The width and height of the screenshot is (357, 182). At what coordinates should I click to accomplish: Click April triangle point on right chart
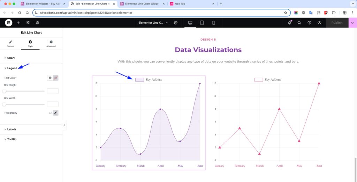(279, 109)
